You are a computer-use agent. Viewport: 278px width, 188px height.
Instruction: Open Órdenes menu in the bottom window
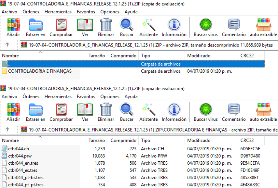(31, 96)
